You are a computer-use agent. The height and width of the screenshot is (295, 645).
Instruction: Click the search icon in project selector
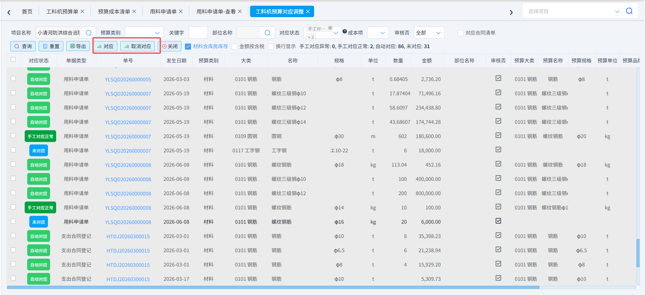pos(629,11)
